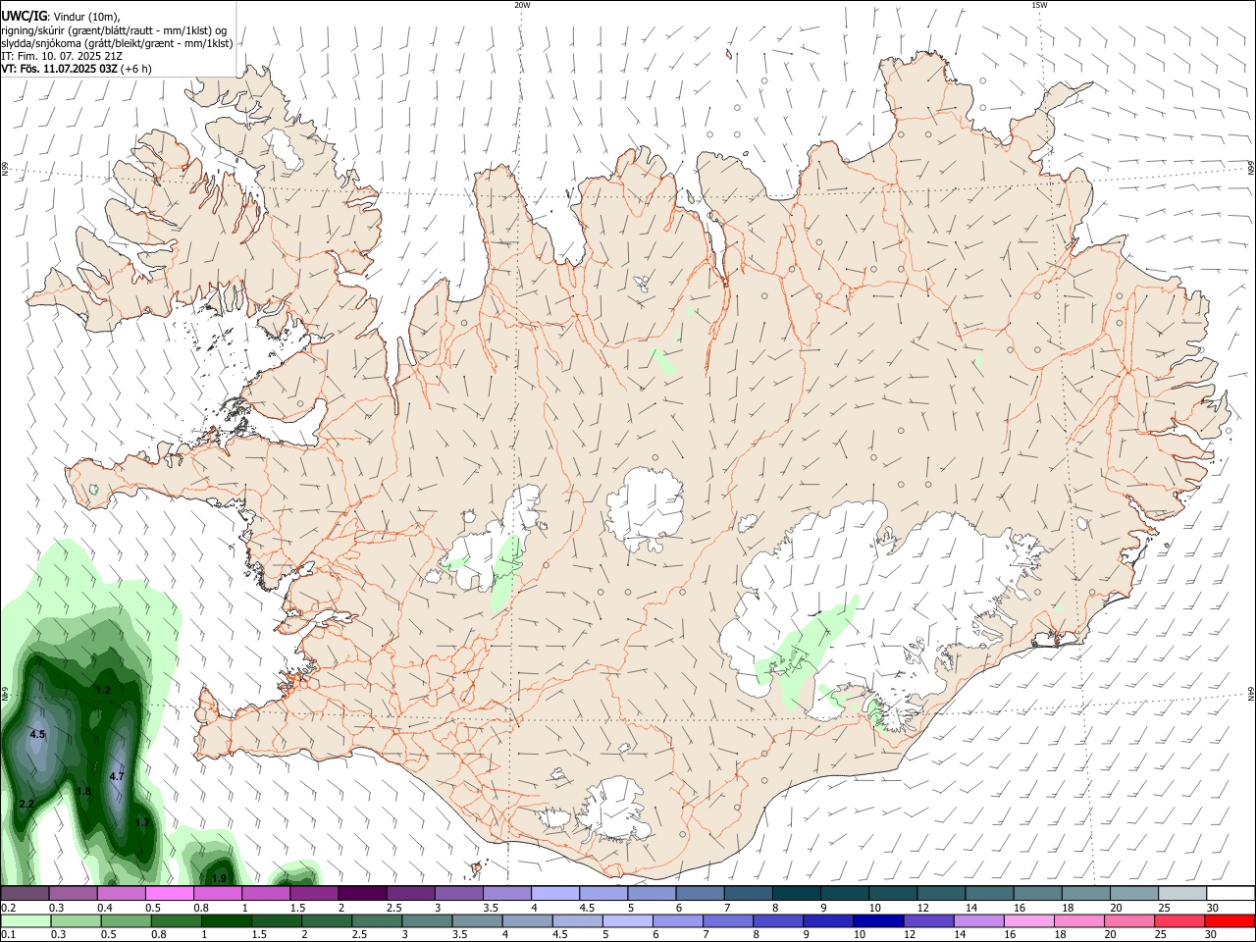Click the 'rigning/skúrir' legend description line
This screenshot has width=1256, height=942.
[114, 30]
